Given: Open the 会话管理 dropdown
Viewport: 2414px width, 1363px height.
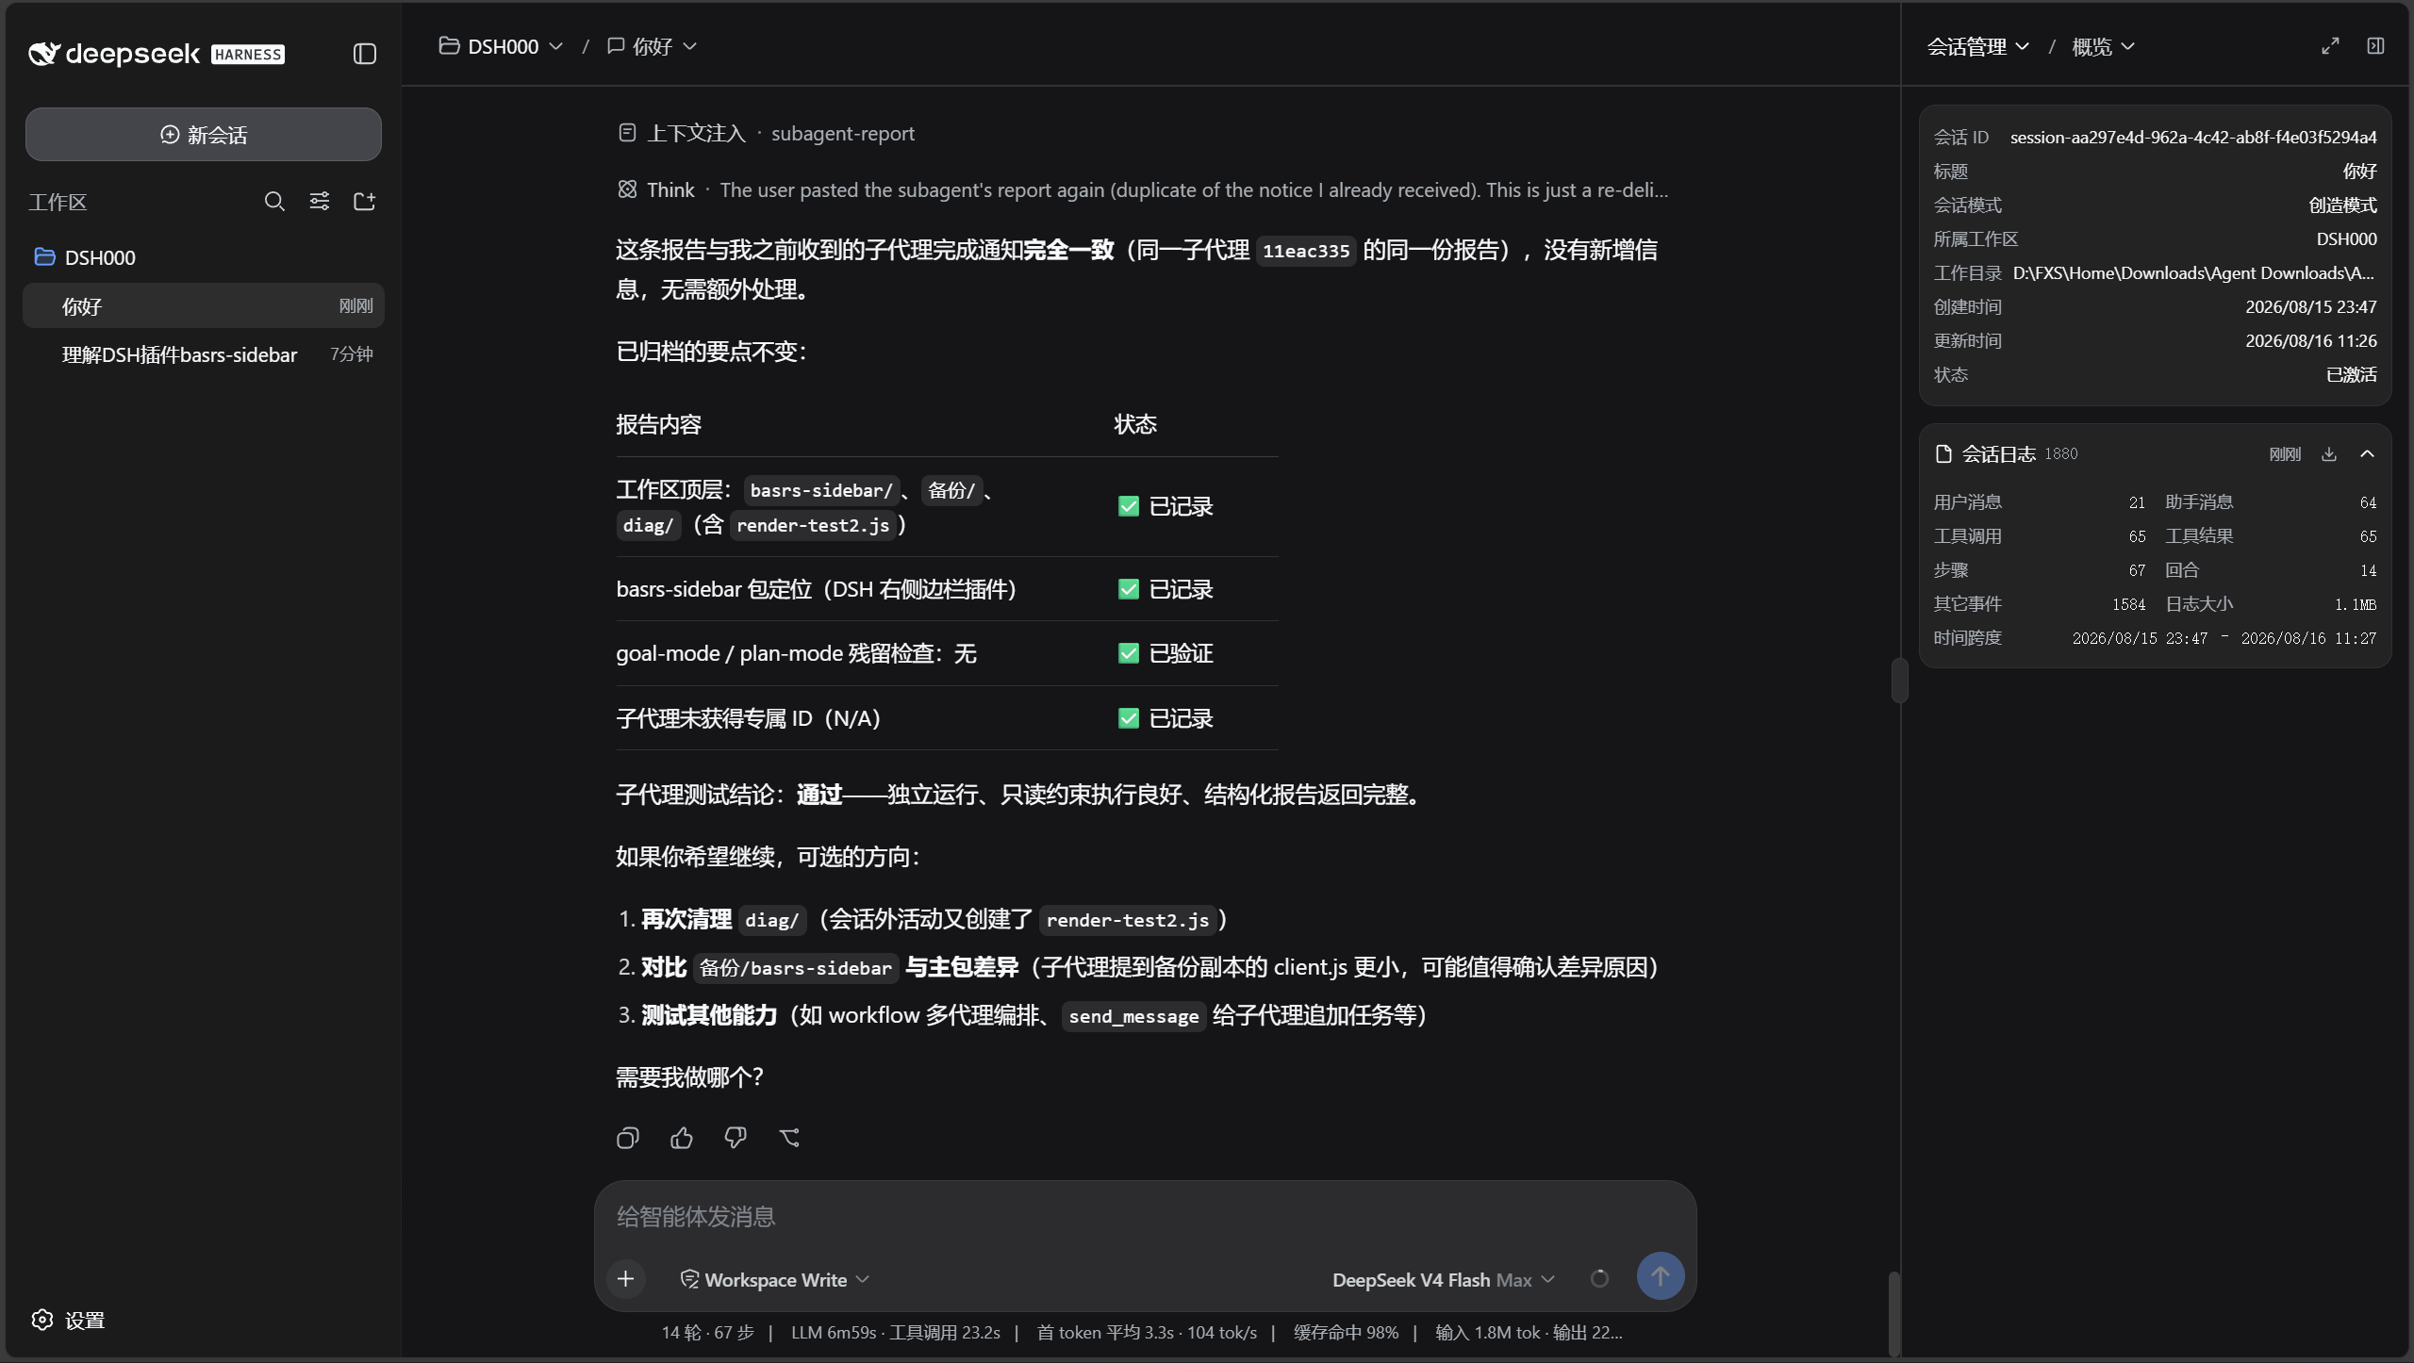Looking at the screenshot, I should click(x=1977, y=46).
